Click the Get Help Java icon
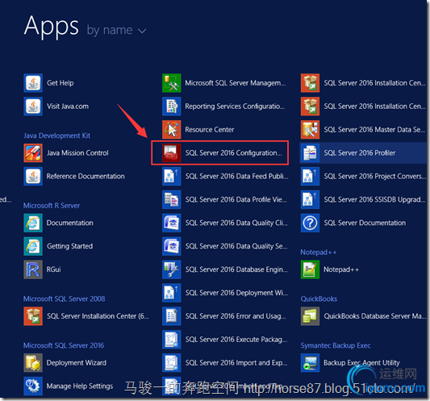The height and width of the screenshot is (401, 430). 33,83
